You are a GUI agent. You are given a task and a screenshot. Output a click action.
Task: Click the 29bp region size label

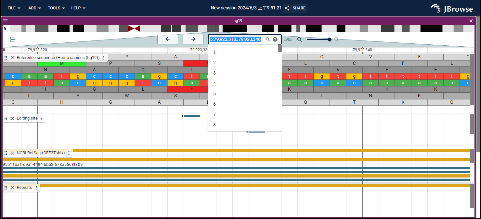[288, 40]
